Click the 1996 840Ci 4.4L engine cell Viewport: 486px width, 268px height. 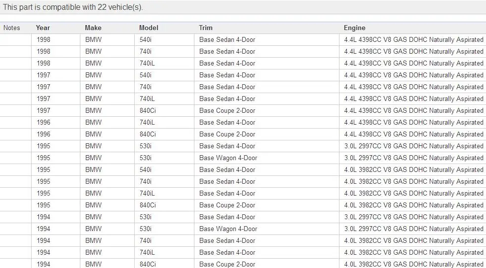point(413,134)
